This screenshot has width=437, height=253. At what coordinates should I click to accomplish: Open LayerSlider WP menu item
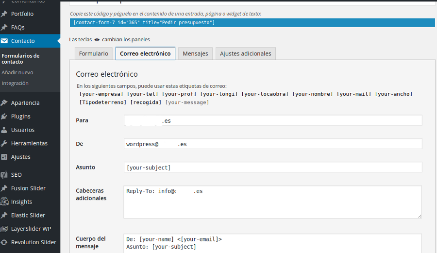click(31, 229)
